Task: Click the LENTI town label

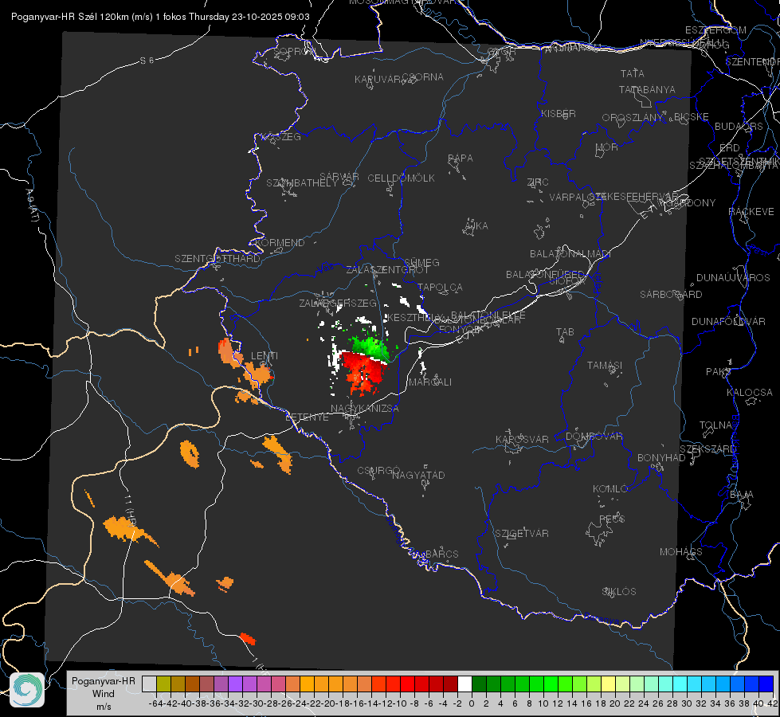Action: (x=265, y=356)
